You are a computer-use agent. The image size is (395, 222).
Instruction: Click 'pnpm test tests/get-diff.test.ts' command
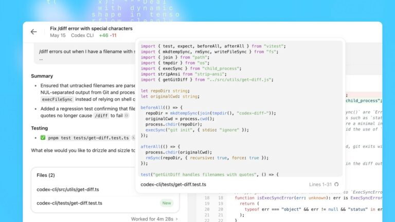(x=88, y=138)
